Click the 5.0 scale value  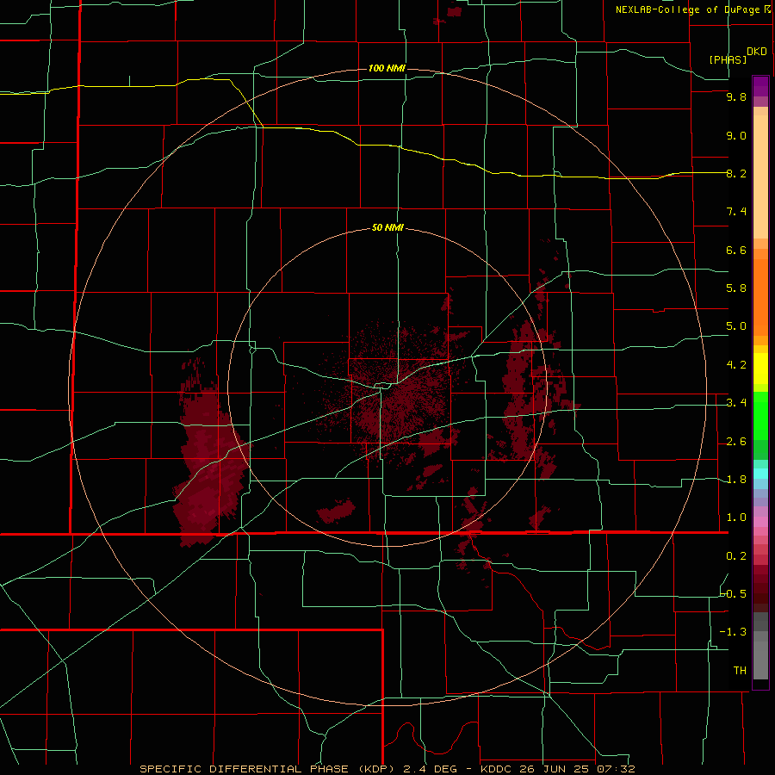click(x=736, y=326)
